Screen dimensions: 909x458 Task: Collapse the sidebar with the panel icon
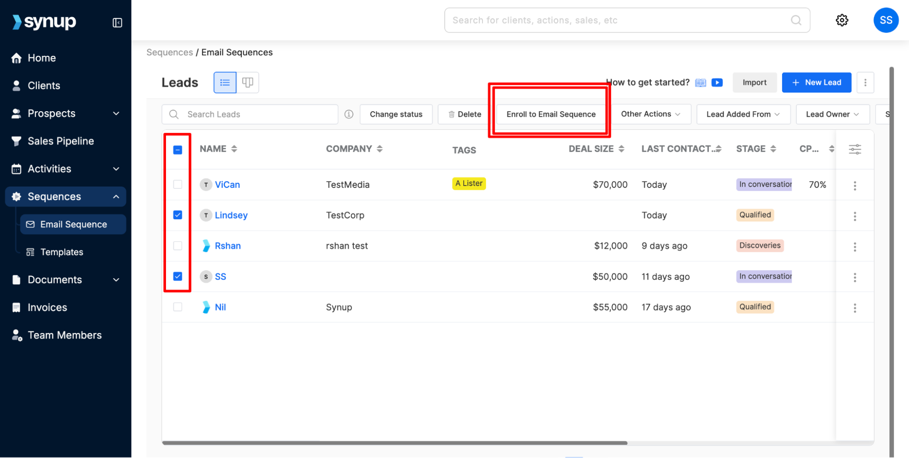pyautogui.click(x=117, y=23)
